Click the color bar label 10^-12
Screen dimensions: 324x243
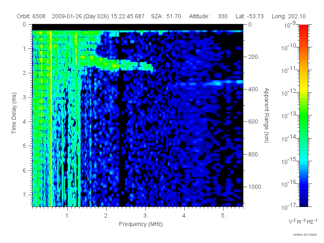289,93
